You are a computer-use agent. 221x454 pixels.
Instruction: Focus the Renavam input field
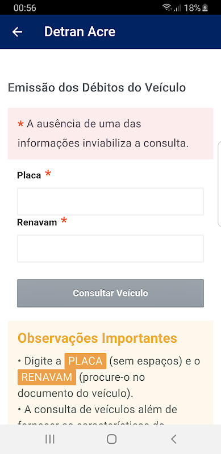click(x=110, y=249)
